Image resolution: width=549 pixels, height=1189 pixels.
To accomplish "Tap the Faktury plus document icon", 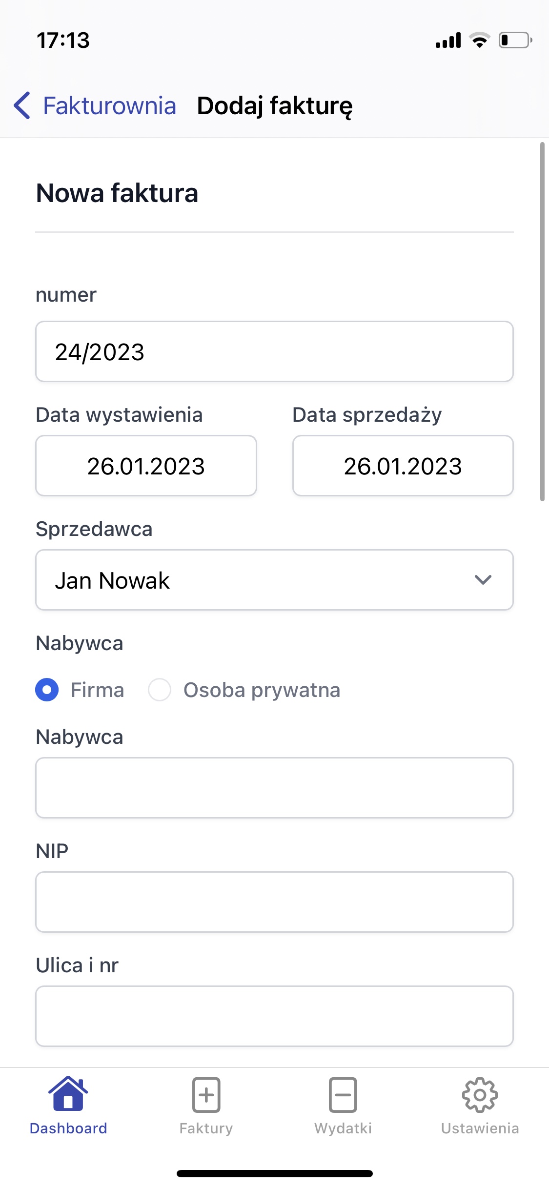I will pyautogui.click(x=206, y=1094).
